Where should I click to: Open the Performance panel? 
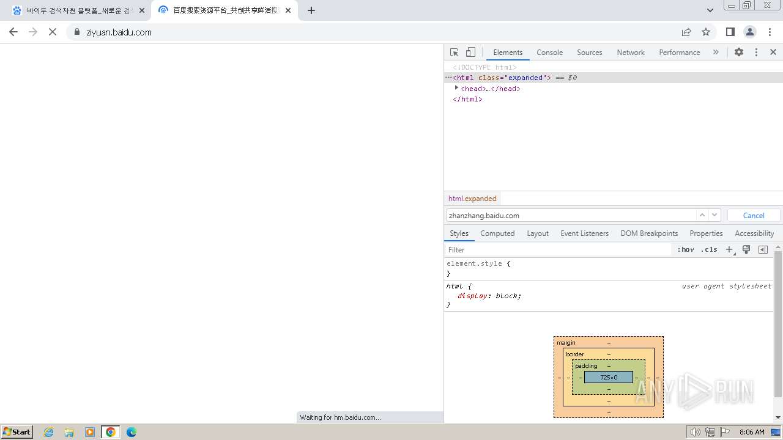coord(679,53)
